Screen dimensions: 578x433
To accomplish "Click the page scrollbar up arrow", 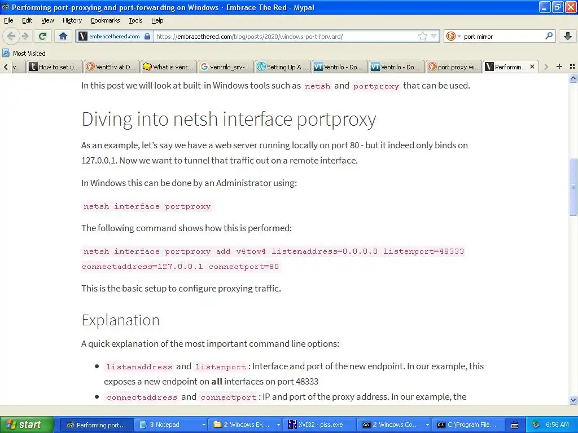I will [x=573, y=78].
